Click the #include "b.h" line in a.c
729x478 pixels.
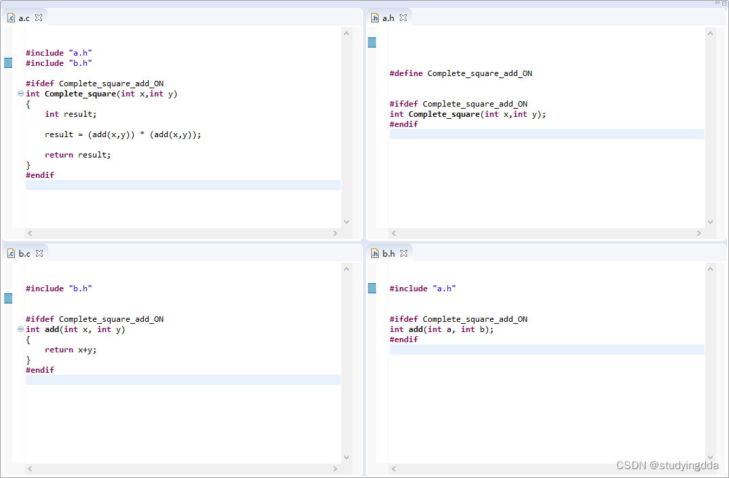click(x=59, y=63)
